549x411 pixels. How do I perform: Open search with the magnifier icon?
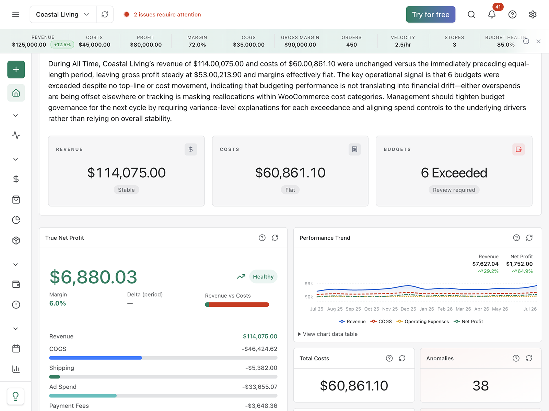click(471, 14)
